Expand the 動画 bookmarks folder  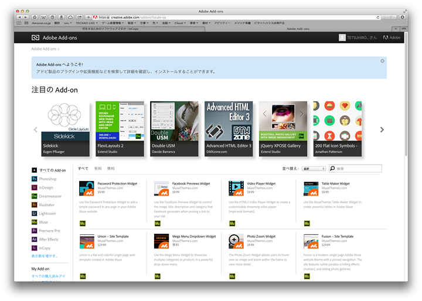pos(132,23)
